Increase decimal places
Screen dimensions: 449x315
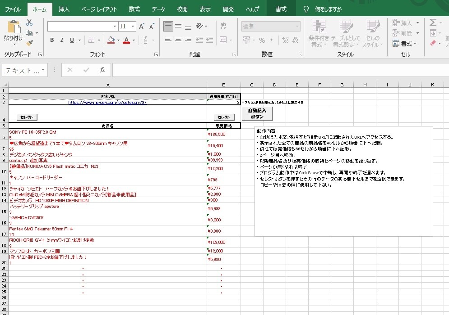pyautogui.click(x=285, y=40)
